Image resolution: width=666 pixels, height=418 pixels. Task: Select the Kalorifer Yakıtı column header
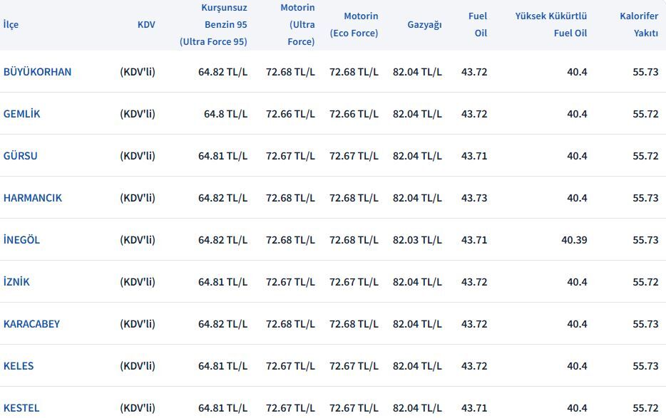pos(638,24)
